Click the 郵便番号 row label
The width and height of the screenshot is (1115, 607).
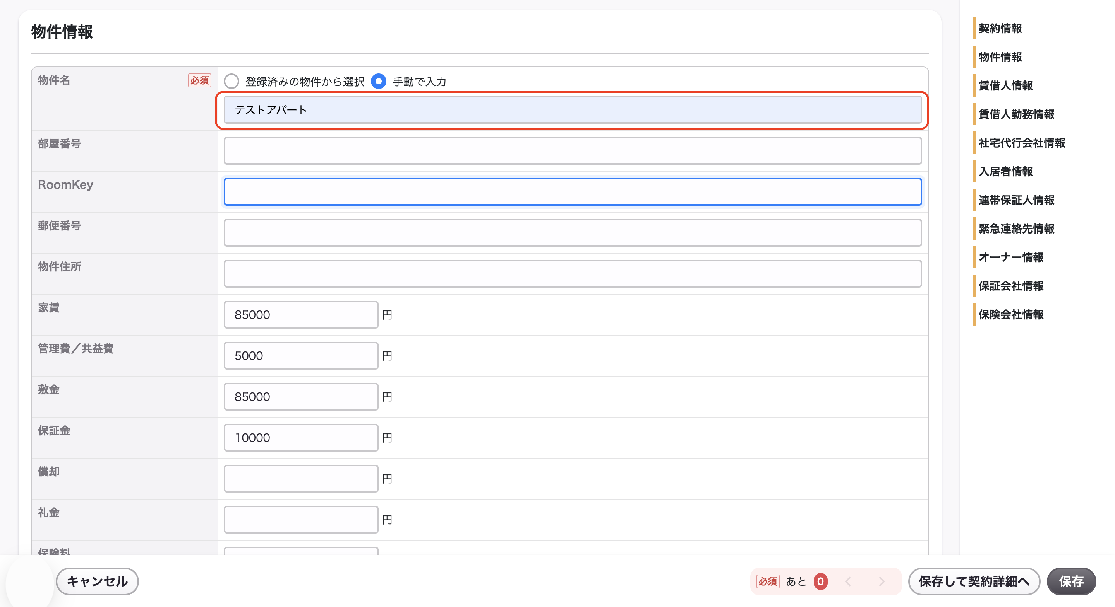coord(59,226)
